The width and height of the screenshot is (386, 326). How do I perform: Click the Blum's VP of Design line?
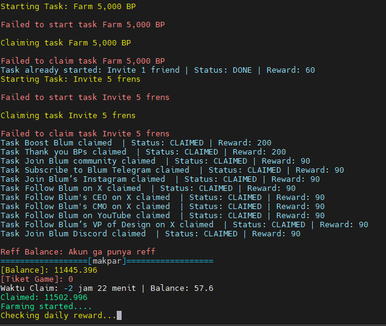click(185, 225)
